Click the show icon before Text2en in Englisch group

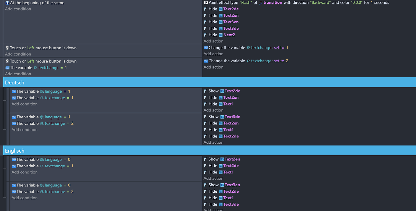206,159
